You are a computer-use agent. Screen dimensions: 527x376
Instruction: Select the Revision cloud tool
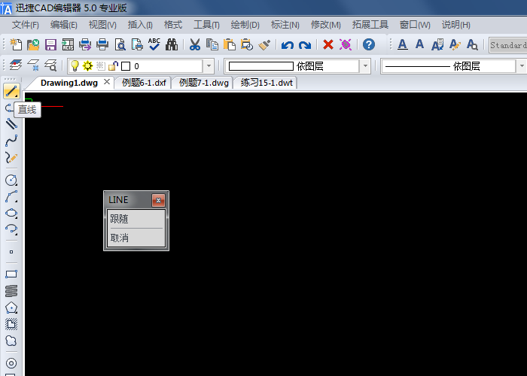pos(11,341)
